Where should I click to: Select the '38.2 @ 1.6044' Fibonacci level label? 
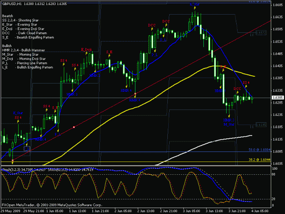pos(259,160)
